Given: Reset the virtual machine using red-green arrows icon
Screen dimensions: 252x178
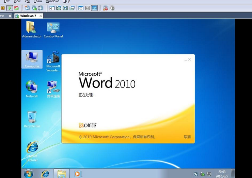Looking at the screenshot, I should (16, 8).
